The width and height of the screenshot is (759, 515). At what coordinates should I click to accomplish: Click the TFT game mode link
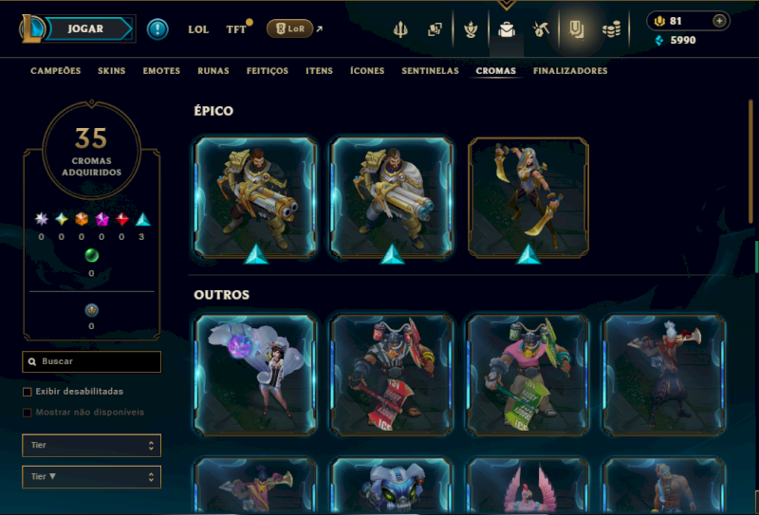236,29
